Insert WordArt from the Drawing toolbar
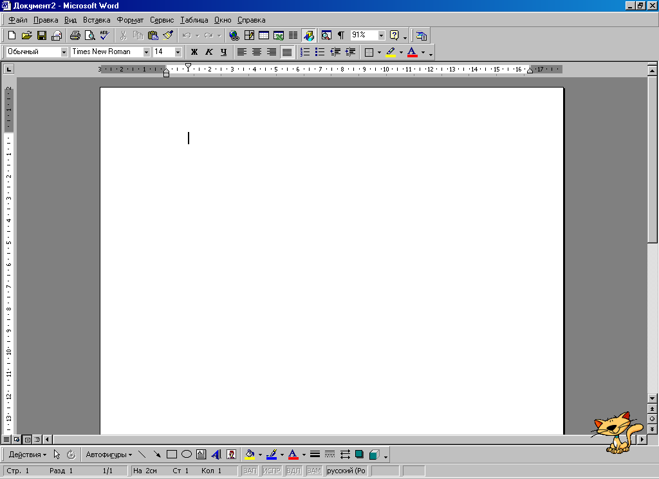 [216, 455]
